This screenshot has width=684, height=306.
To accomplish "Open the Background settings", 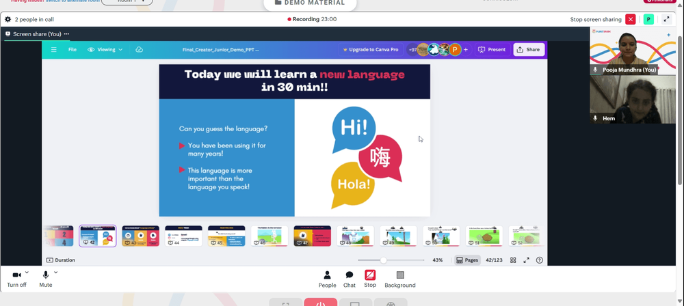I will coord(400,279).
